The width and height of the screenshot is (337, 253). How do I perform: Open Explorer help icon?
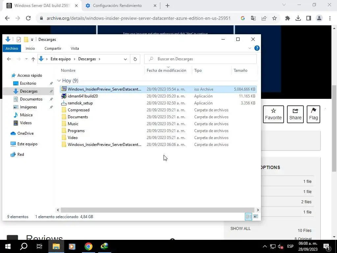click(257, 48)
